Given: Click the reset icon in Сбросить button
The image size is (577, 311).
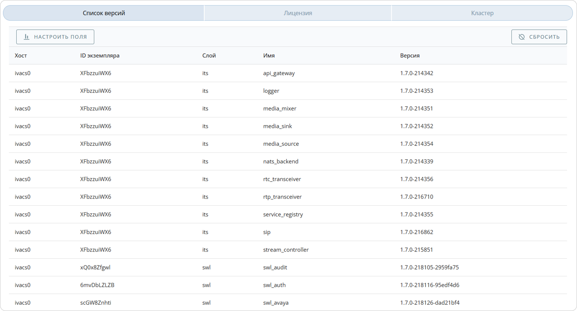Looking at the screenshot, I should click(522, 37).
